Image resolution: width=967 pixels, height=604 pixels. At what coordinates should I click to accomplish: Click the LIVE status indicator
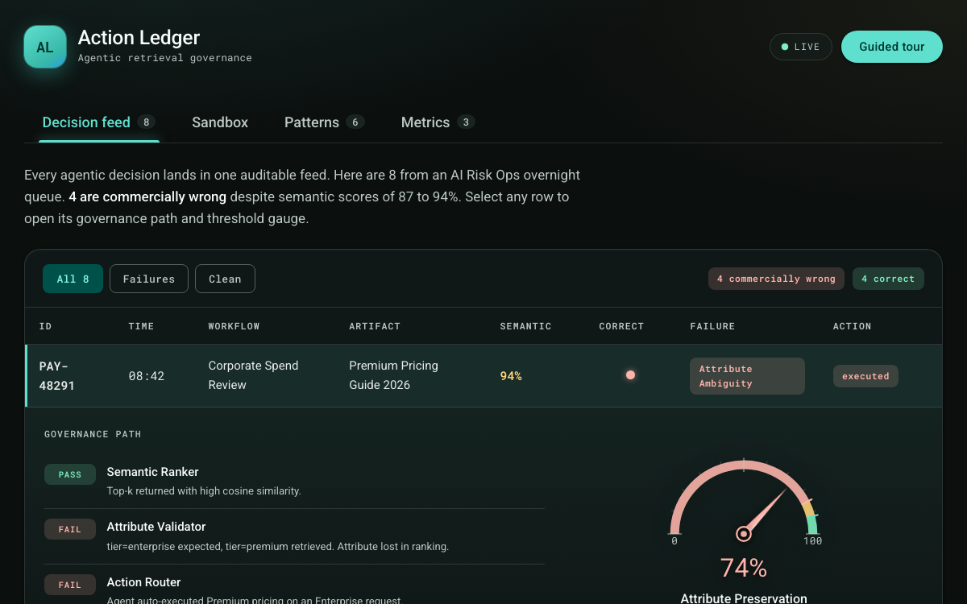pos(801,47)
